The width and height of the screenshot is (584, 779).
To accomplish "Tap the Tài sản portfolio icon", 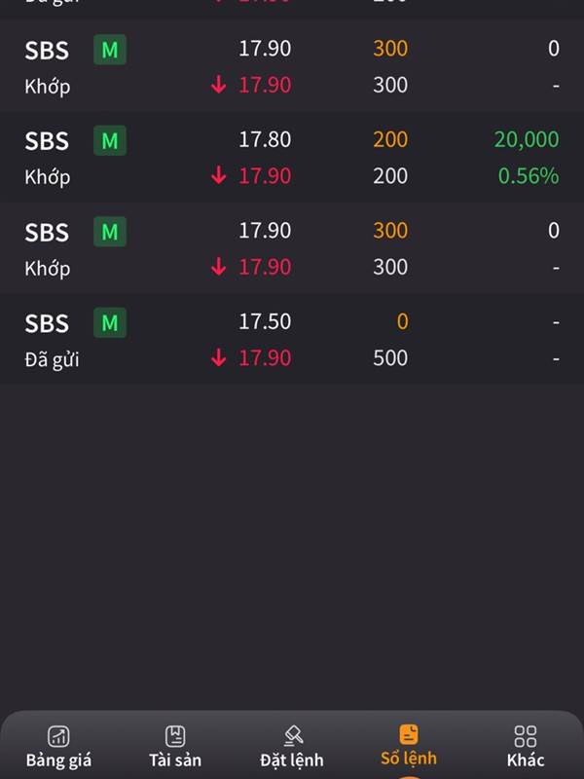I will (x=175, y=736).
